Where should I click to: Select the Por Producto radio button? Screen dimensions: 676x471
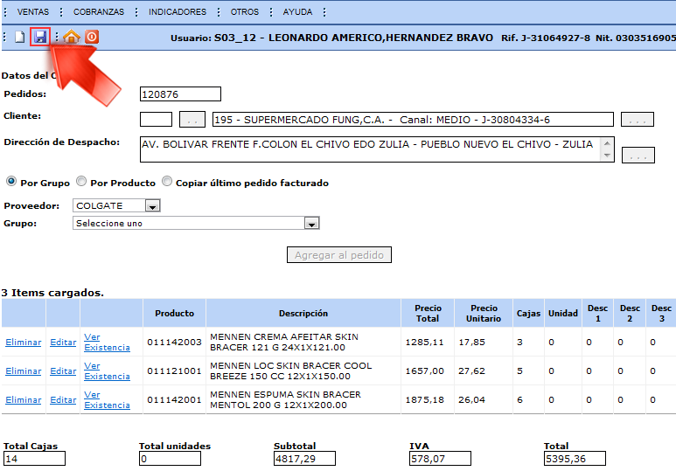(81, 182)
